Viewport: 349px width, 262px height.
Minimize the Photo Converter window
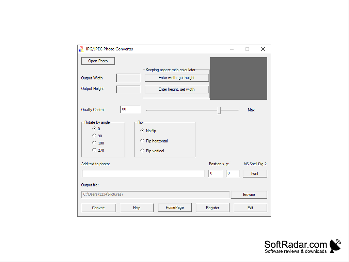(x=232, y=49)
